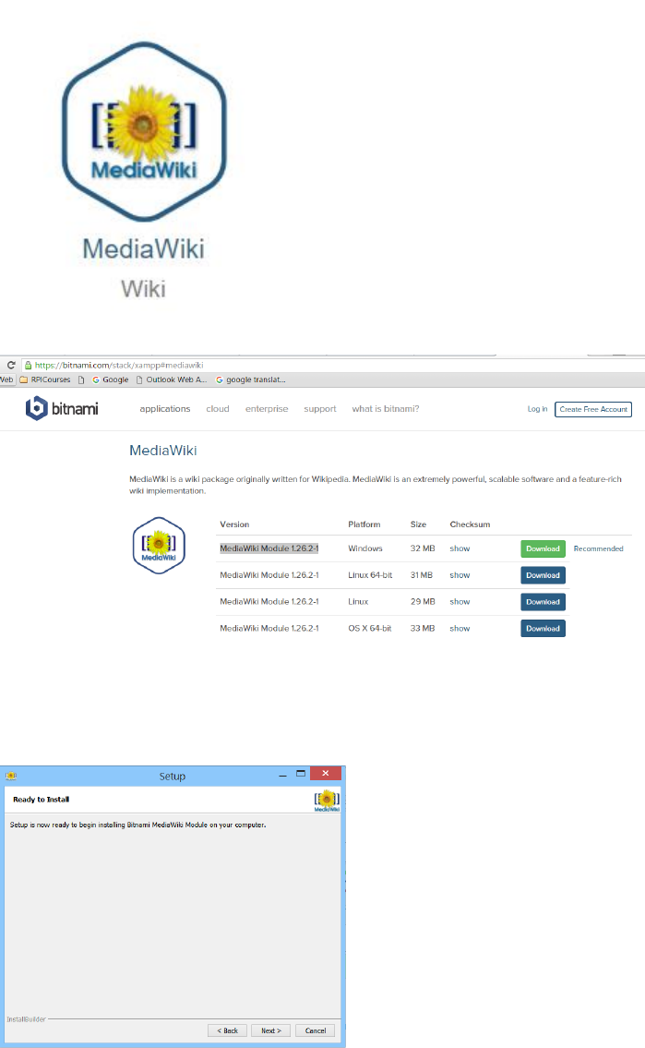Show checksum for the OS X 64-bit row

(x=460, y=629)
